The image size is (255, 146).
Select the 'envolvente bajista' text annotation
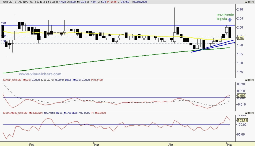pyautogui.click(x=225, y=16)
